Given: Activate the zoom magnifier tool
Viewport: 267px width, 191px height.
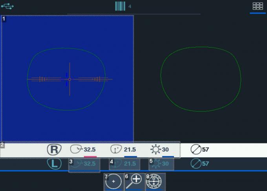Looking at the screenshot, I should [x=134, y=181].
